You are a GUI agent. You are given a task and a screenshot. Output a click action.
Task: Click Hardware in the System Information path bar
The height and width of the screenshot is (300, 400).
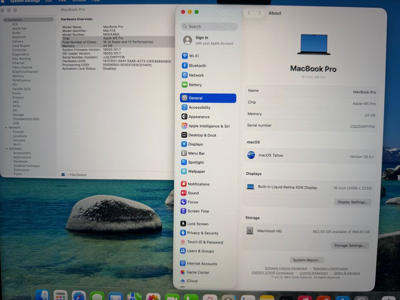pos(78,175)
